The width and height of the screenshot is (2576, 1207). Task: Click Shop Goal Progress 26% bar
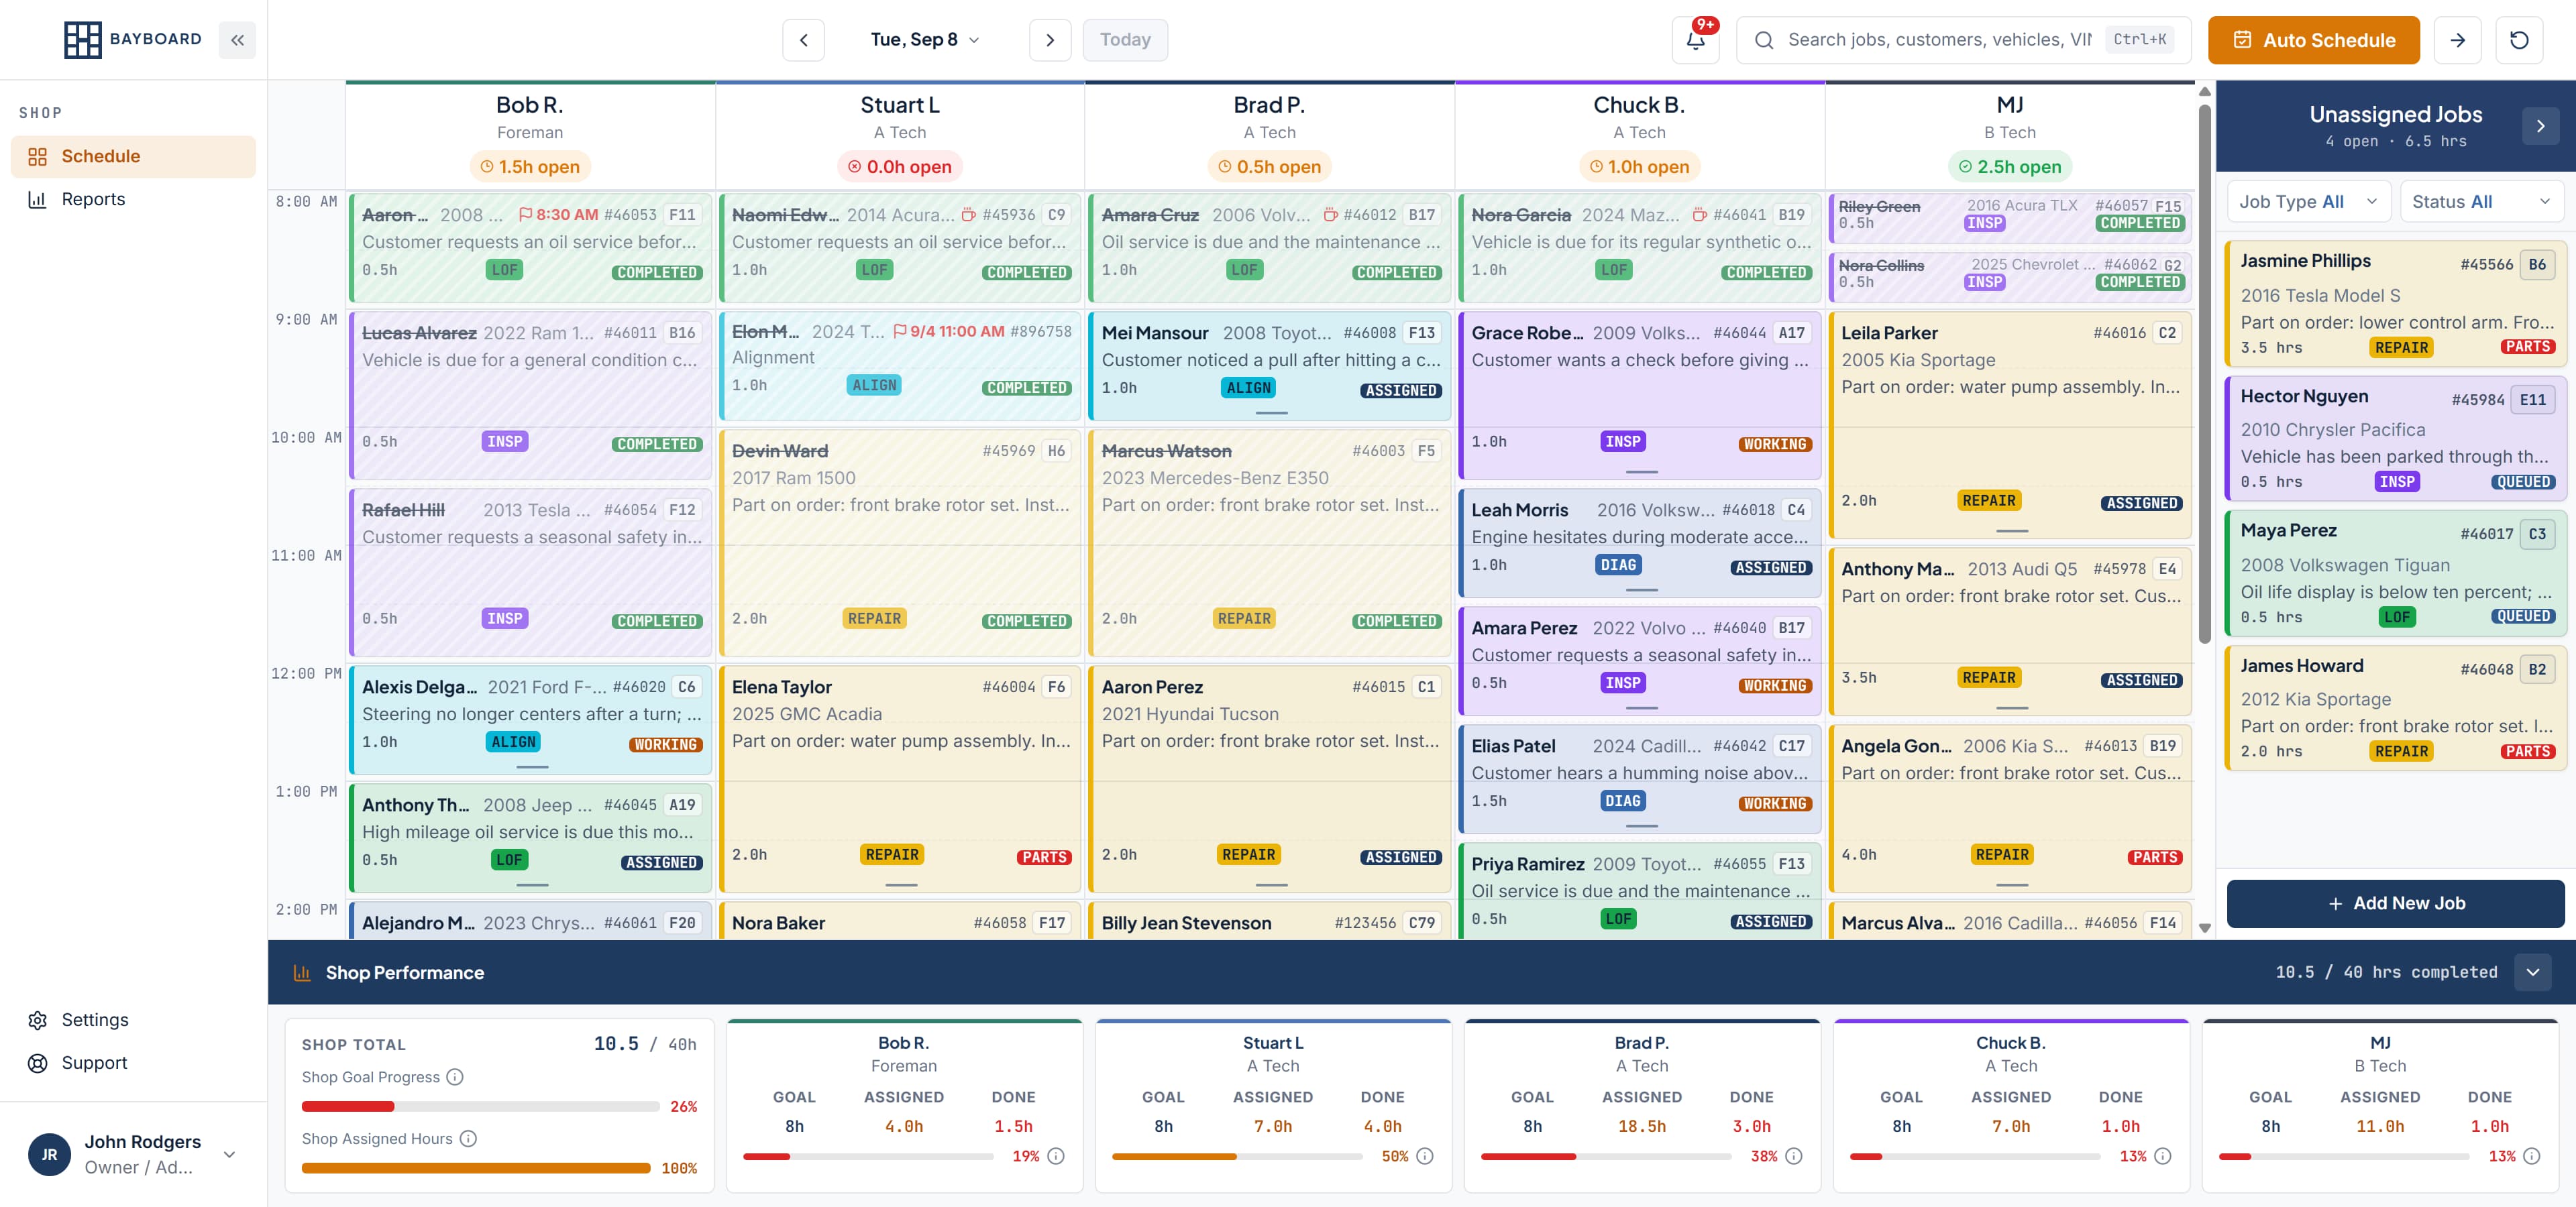click(481, 1106)
